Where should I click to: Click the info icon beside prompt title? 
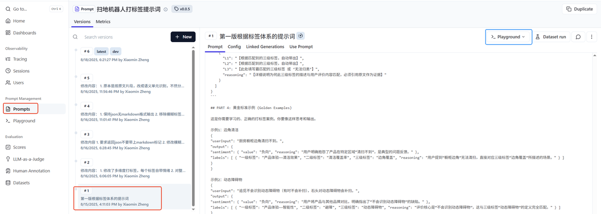tap(166, 9)
